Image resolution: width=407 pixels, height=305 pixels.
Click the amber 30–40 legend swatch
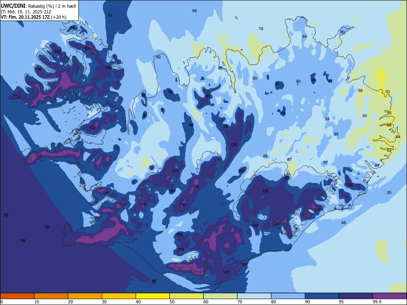click(119, 296)
